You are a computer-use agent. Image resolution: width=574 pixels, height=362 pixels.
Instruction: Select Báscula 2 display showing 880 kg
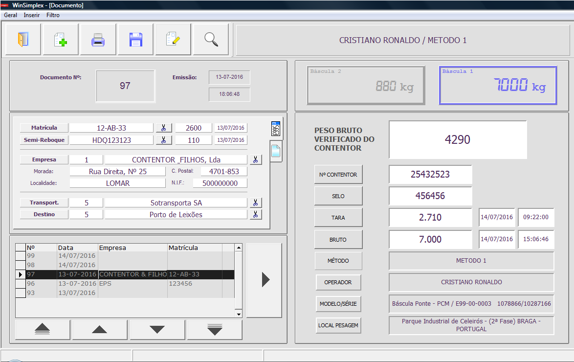(366, 86)
